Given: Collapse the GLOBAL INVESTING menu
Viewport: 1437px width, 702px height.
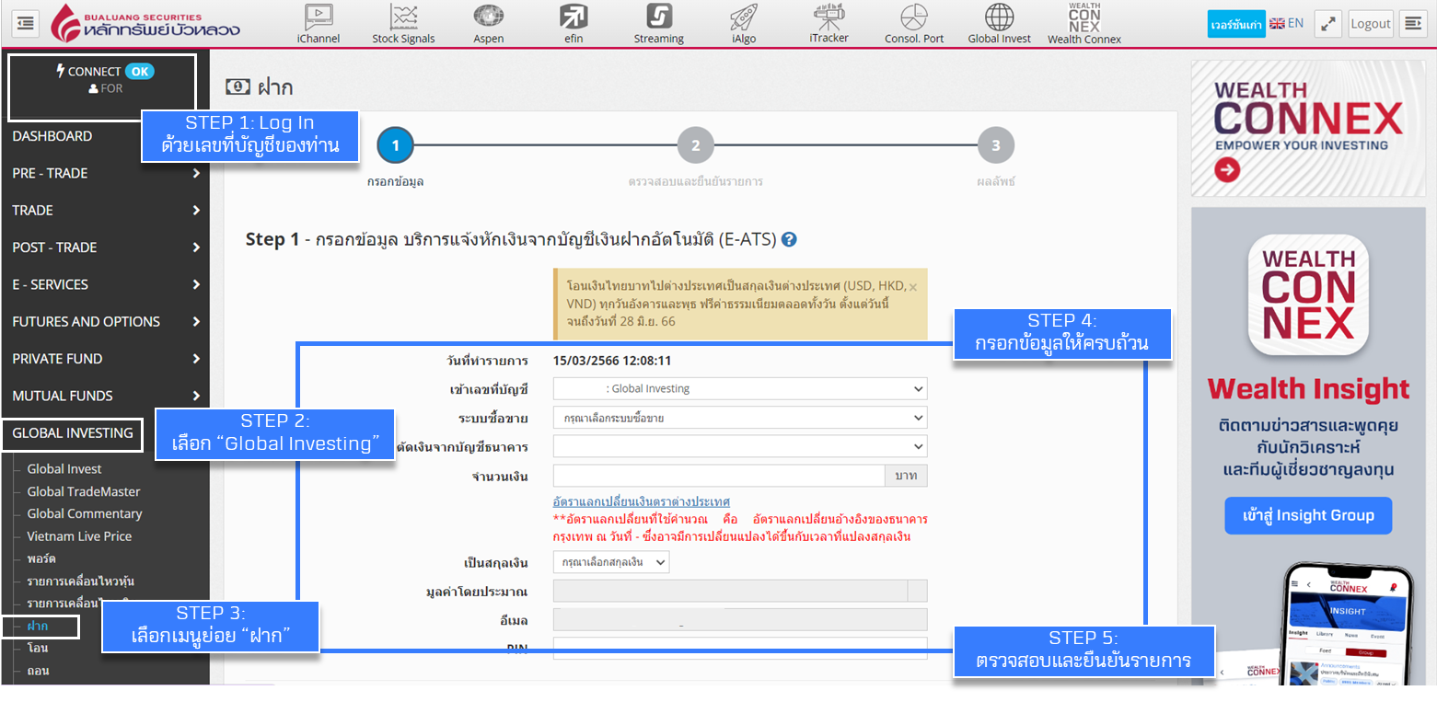Looking at the screenshot, I should click(x=73, y=432).
